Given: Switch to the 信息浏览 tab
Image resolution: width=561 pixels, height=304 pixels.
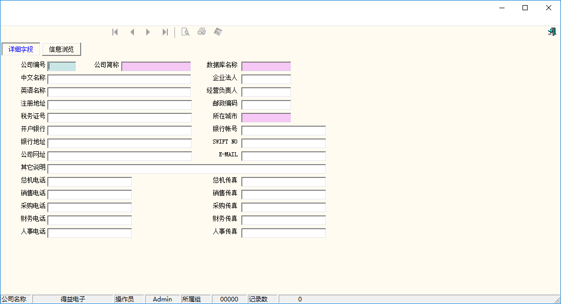Looking at the screenshot, I should coord(62,49).
